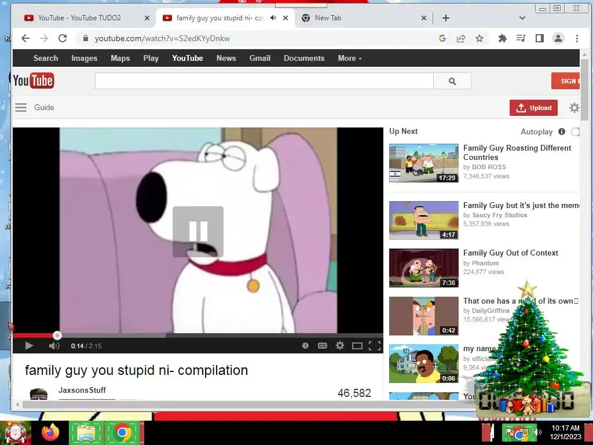Image resolution: width=593 pixels, height=445 pixels.
Task: Open Images in the top bar
Action: click(85, 59)
